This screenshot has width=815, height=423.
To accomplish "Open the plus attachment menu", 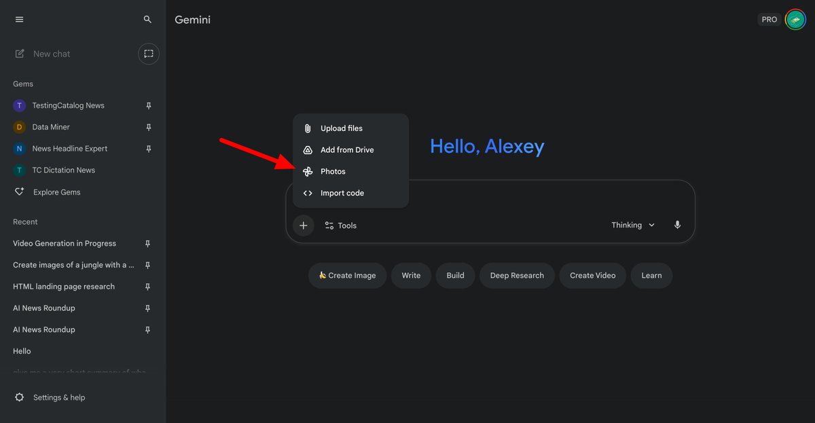I will (304, 225).
